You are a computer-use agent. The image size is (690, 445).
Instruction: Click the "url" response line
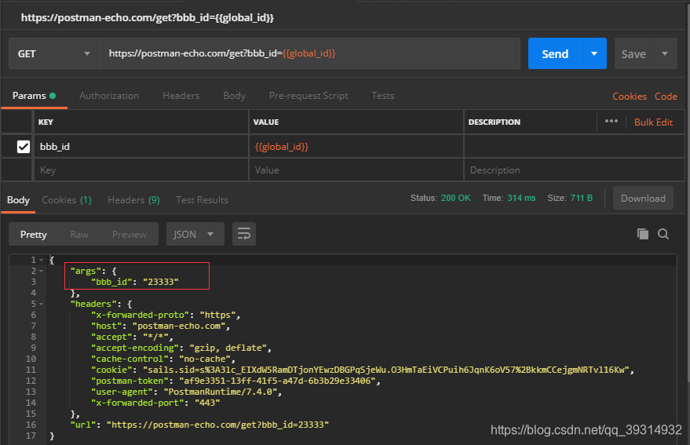click(199, 425)
